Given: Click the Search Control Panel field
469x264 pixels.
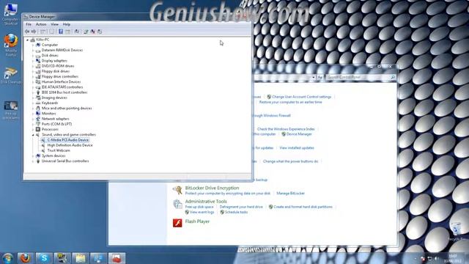Looking at the screenshot, I should click(x=361, y=78).
